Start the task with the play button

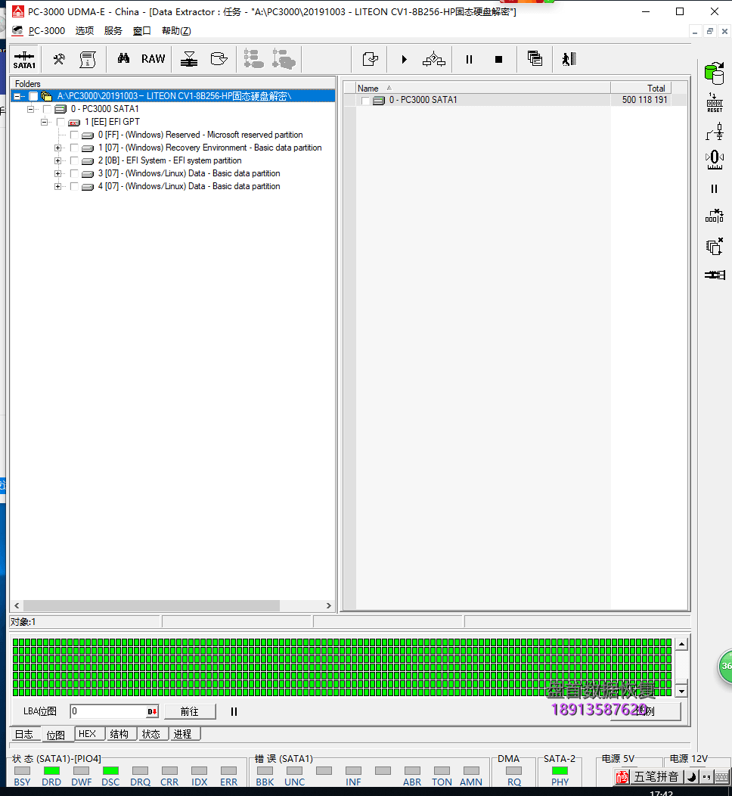(x=405, y=59)
